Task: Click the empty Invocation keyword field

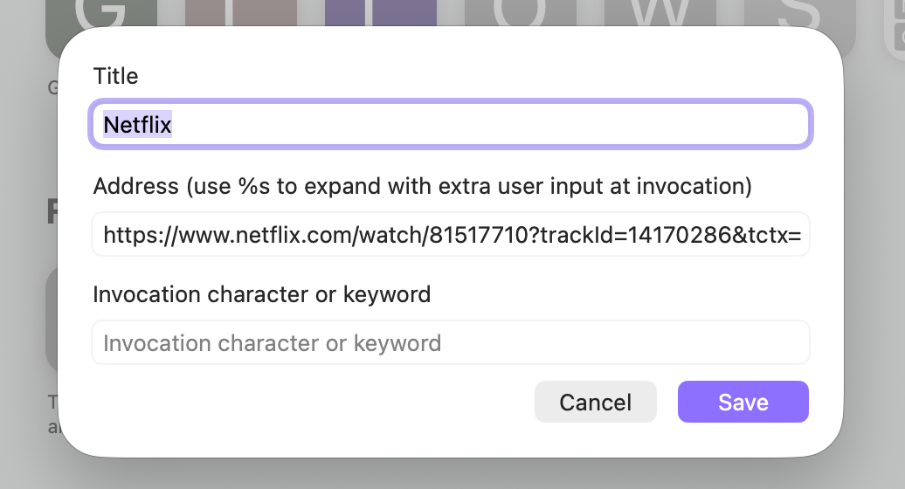Action: click(x=451, y=342)
